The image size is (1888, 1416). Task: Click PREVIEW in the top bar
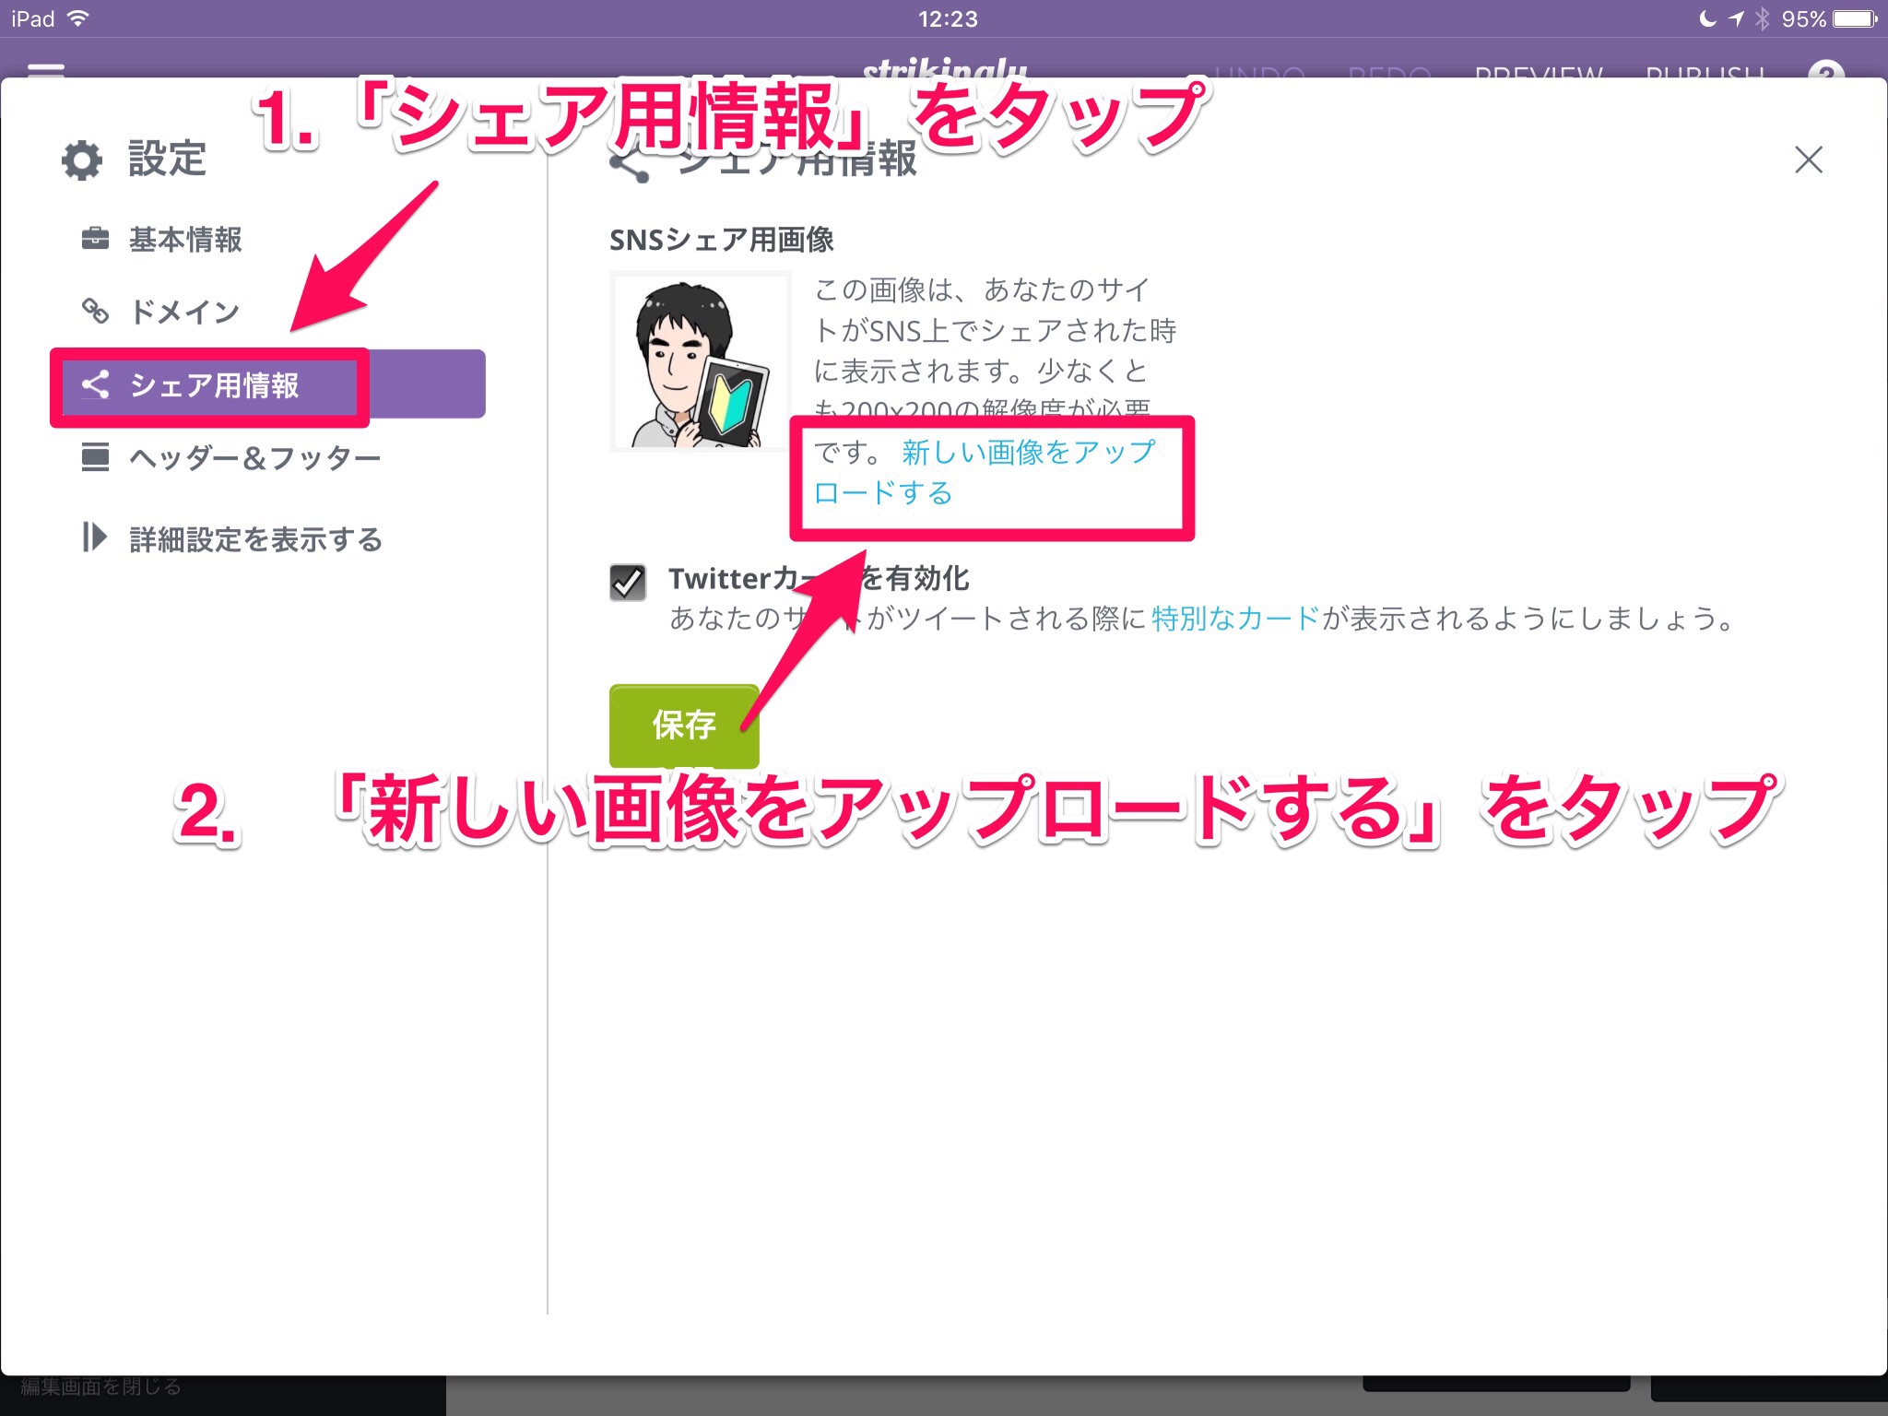(x=1538, y=72)
